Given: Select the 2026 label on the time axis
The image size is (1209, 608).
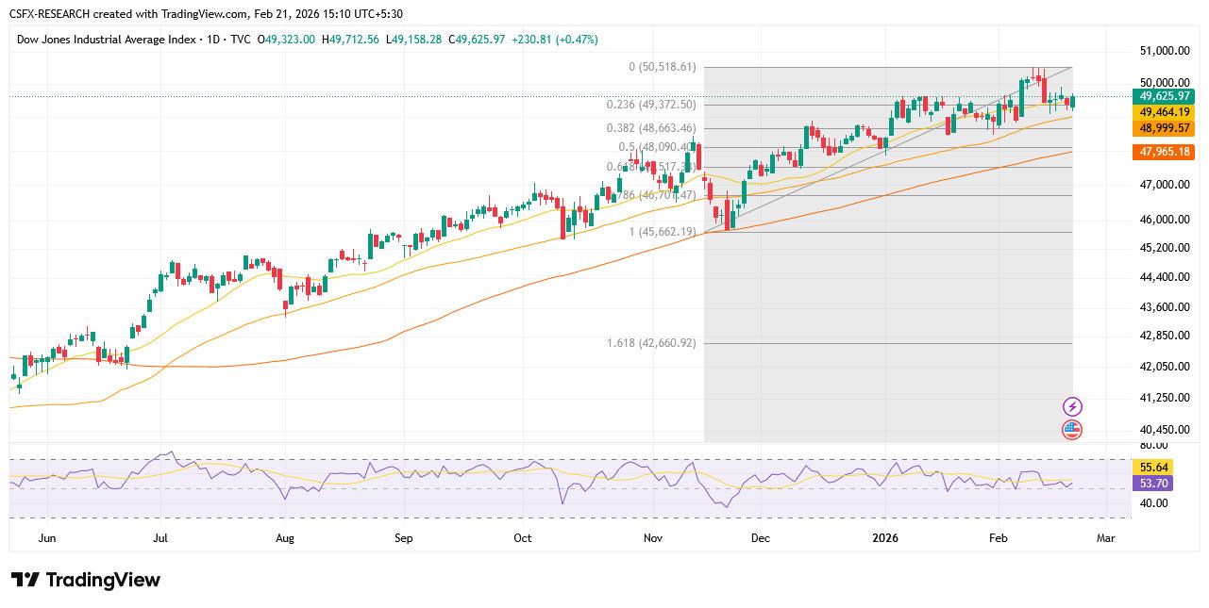Looking at the screenshot, I should tap(884, 537).
